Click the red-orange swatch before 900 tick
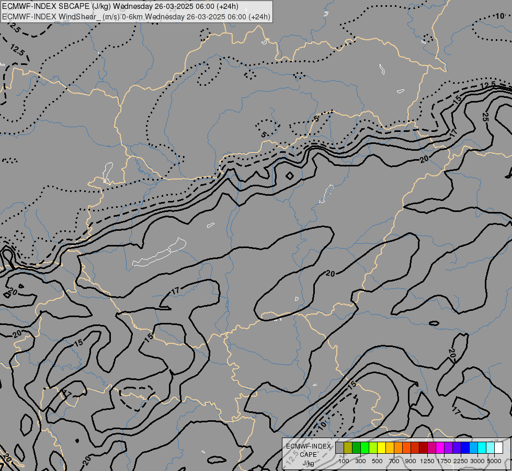Screen dimensions: 512x471 point(407,448)
